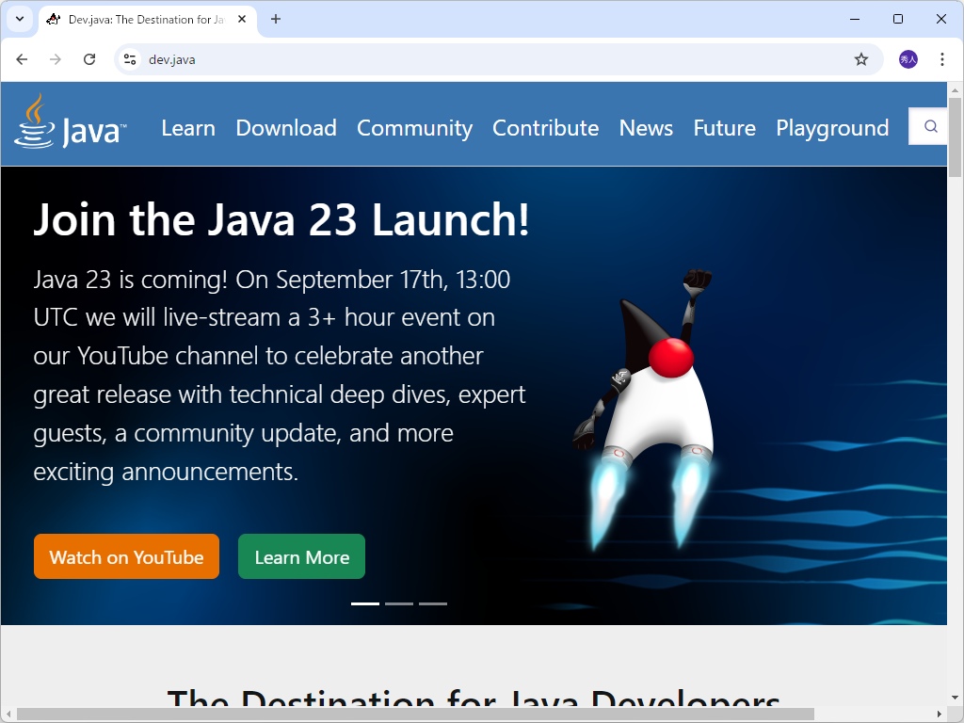This screenshot has height=723, width=964.
Task: Select the second carousel indicator dot
Action: tap(399, 603)
